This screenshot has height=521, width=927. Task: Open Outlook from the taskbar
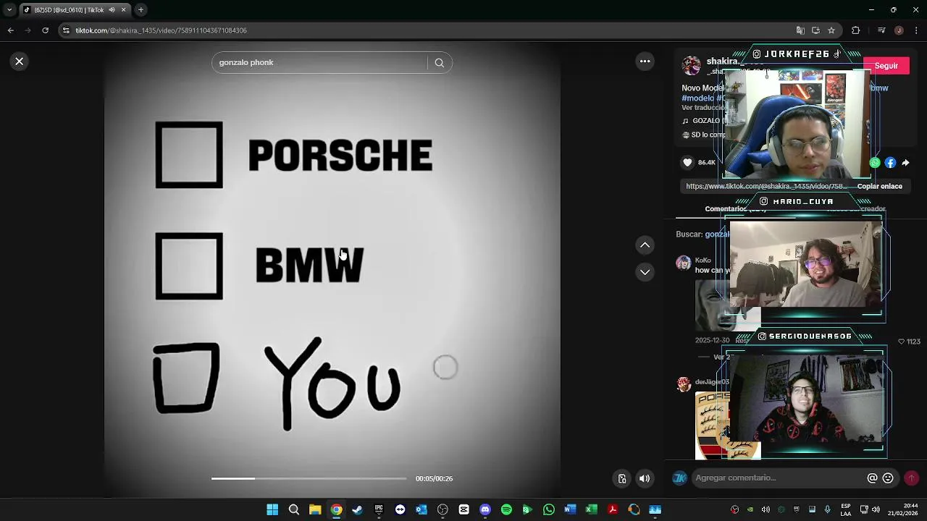(x=421, y=509)
